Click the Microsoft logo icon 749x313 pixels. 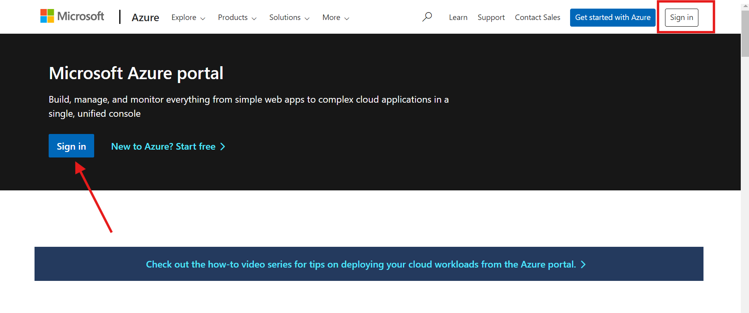[47, 16]
